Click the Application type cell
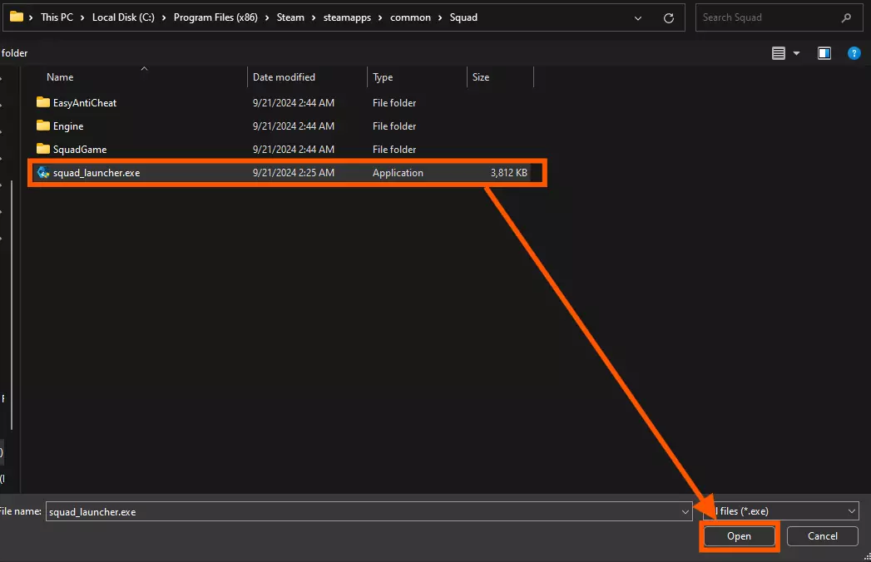871x562 pixels. (x=398, y=173)
